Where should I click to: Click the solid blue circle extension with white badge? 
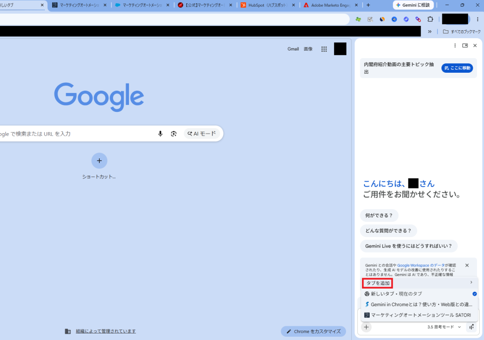tap(394, 19)
